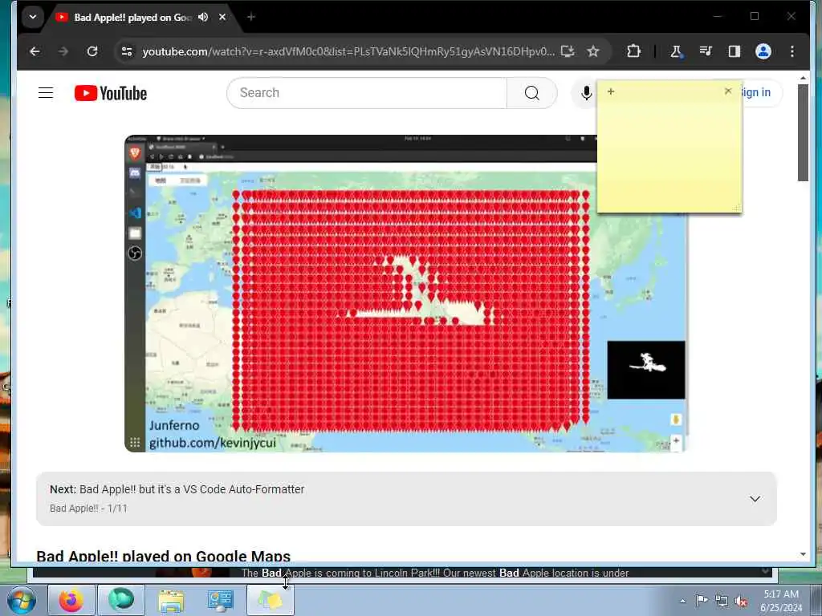Bookmark this page with star icon
The height and width of the screenshot is (616, 822).
[x=593, y=51]
